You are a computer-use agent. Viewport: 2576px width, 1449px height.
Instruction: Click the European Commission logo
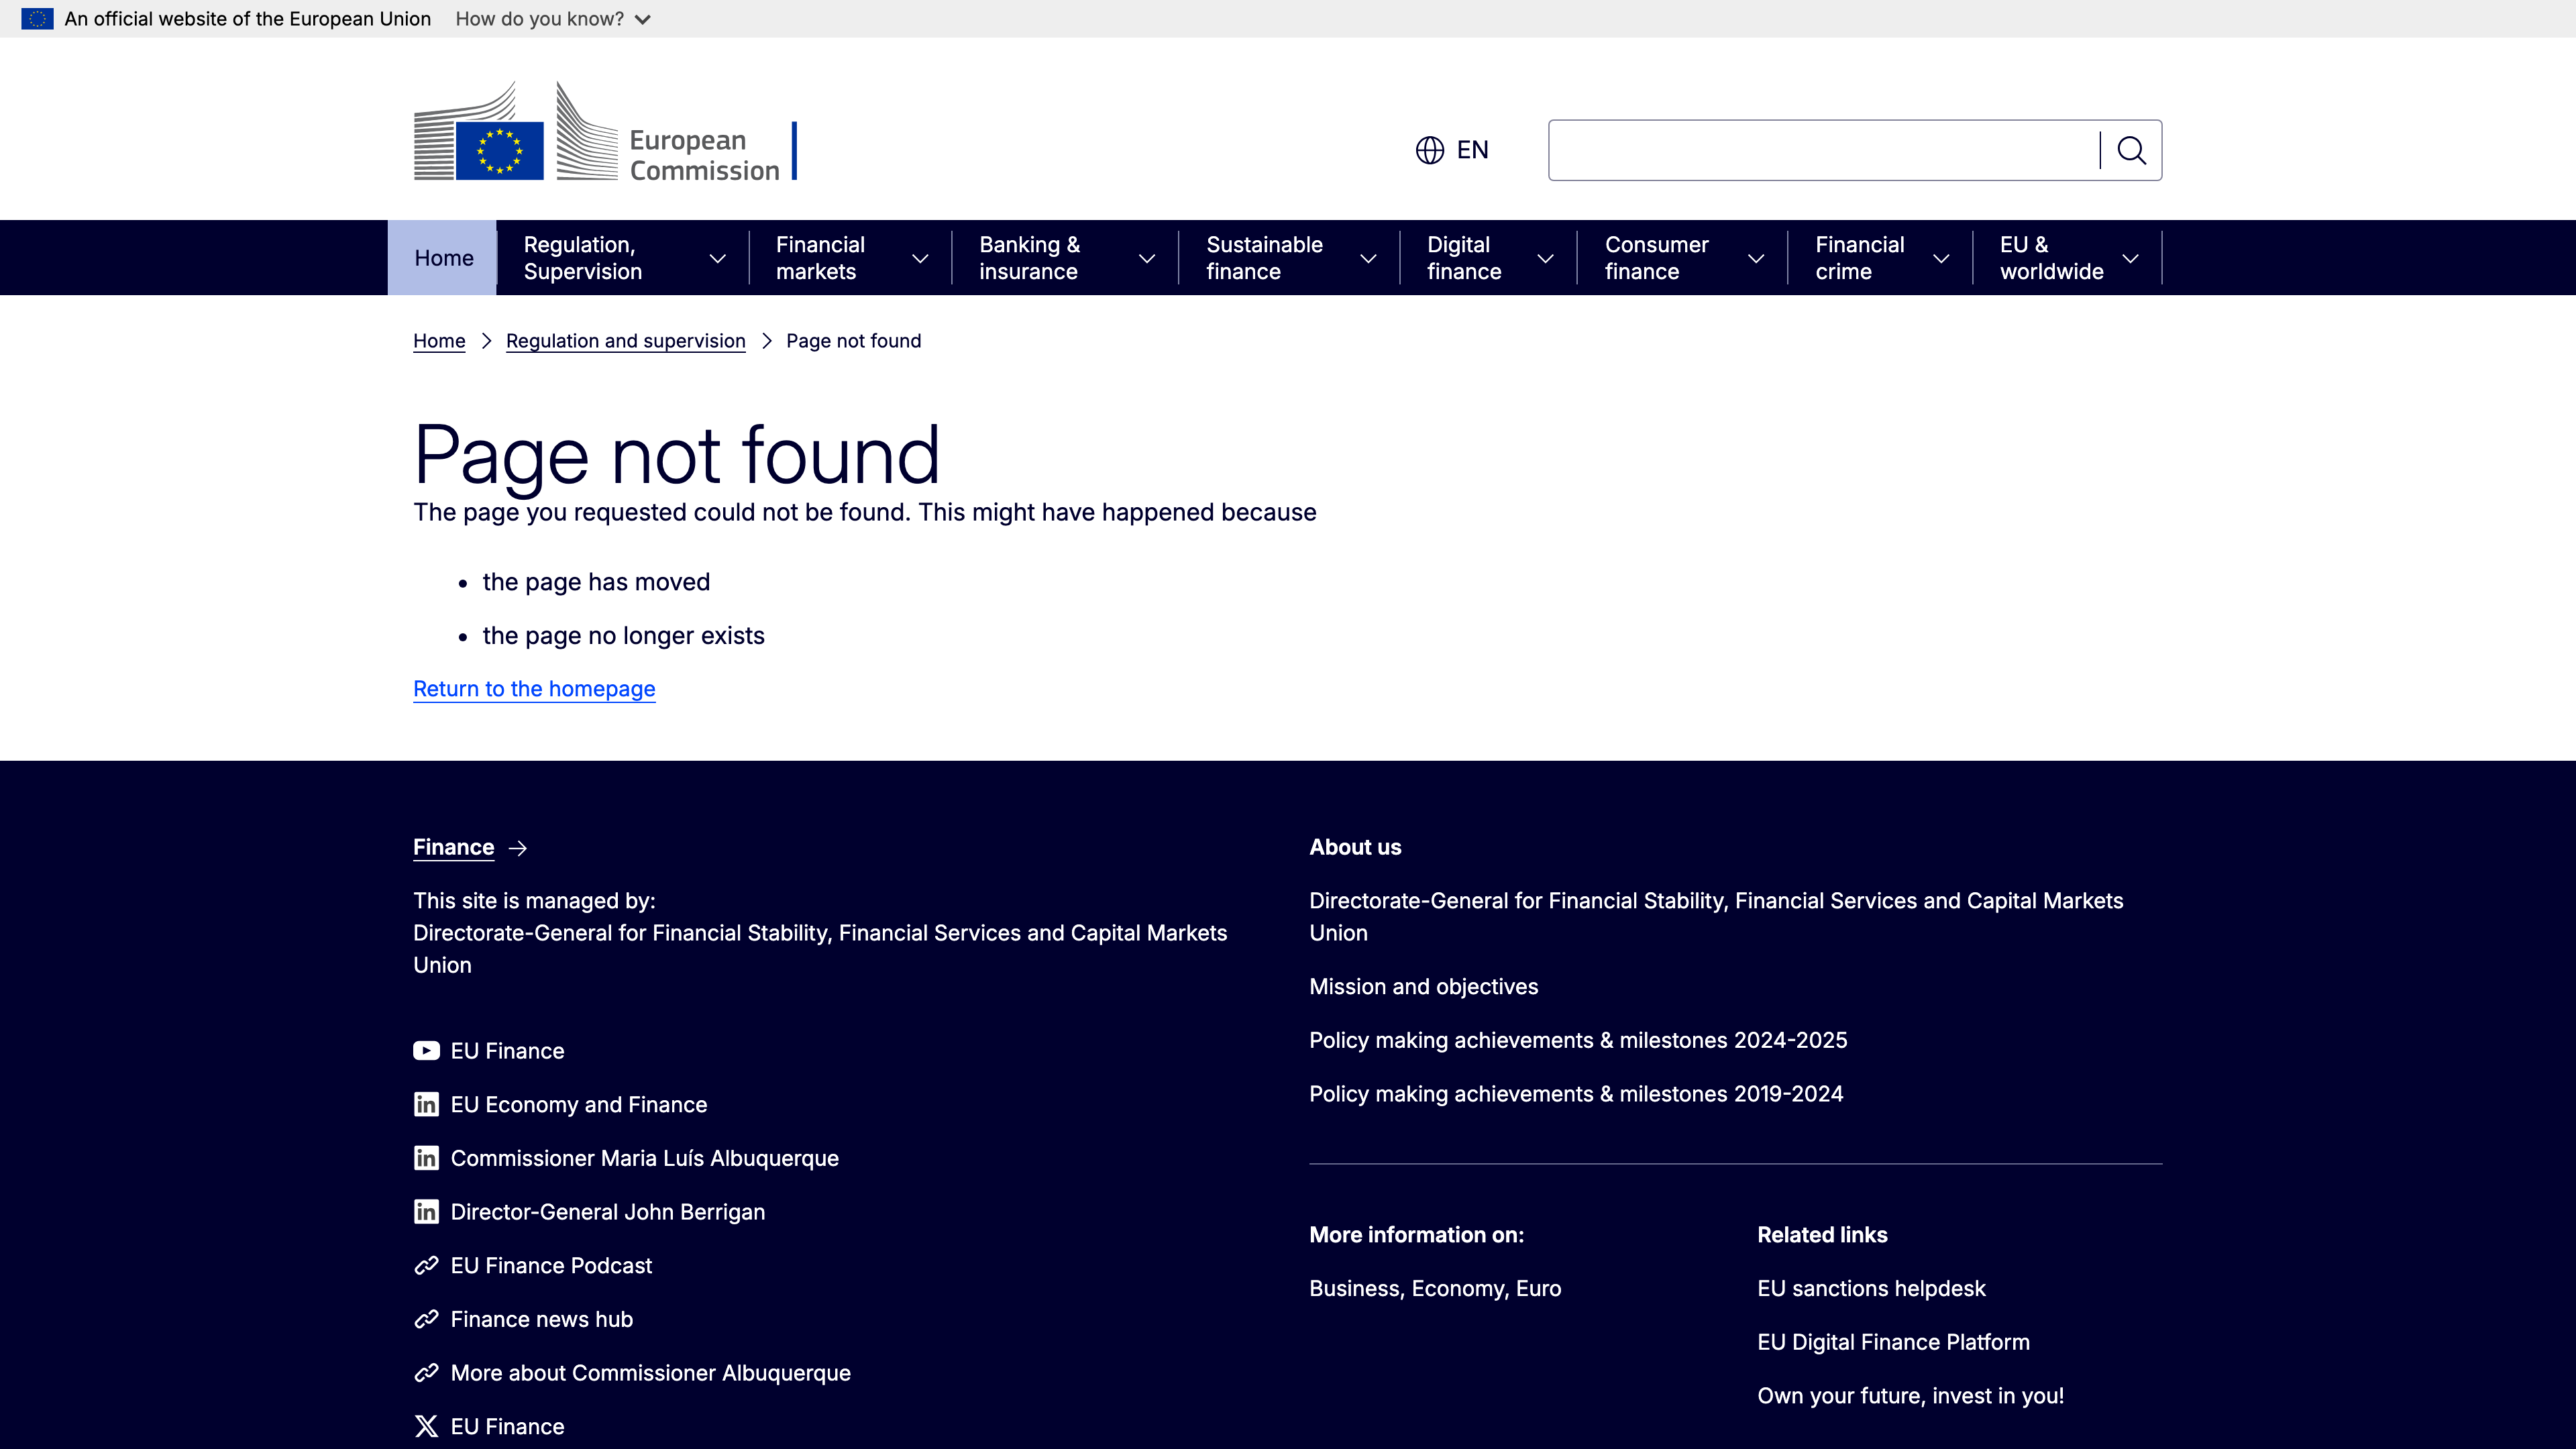click(604, 132)
